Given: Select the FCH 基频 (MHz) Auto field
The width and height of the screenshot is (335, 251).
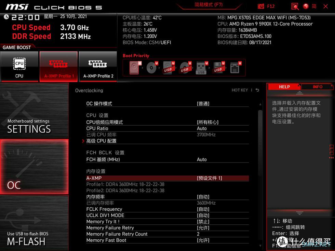Looking at the screenshot, I should pyautogui.click(x=167, y=159).
